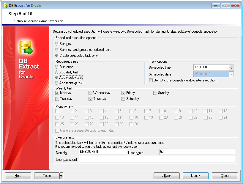
Task: Click the 'User password' label
Action: (x=66, y=160)
